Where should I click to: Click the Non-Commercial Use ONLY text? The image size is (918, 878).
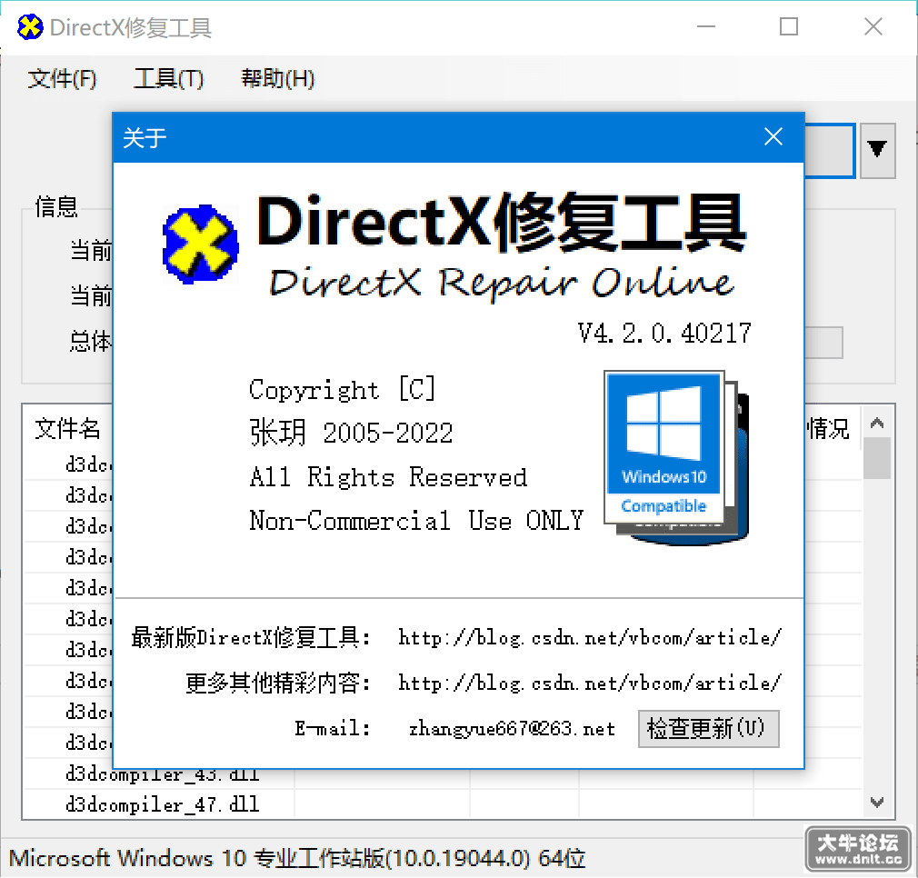tap(416, 521)
